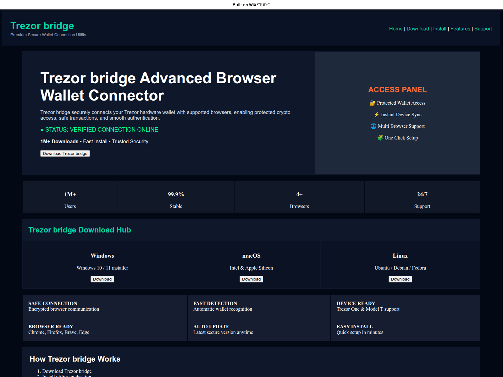Click the Intel & Apple Silicon text
Image resolution: width=503 pixels, height=377 pixels.
251,268
